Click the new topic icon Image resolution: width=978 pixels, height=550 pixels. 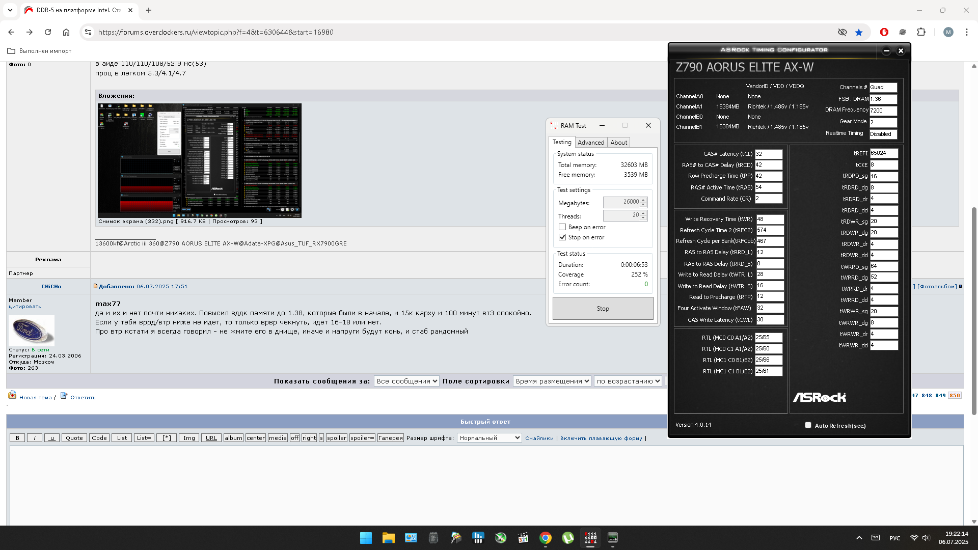pyautogui.click(x=12, y=396)
